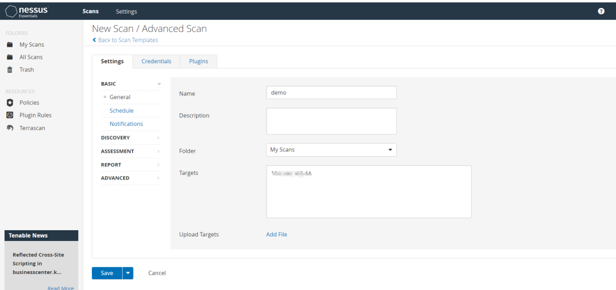Click the Tenable News header
Image resolution: width=616 pixels, height=290 pixels.
(41, 235)
